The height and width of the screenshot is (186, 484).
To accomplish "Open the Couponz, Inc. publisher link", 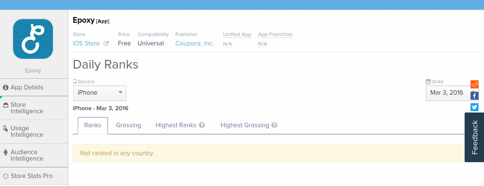I will pyautogui.click(x=195, y=44).
